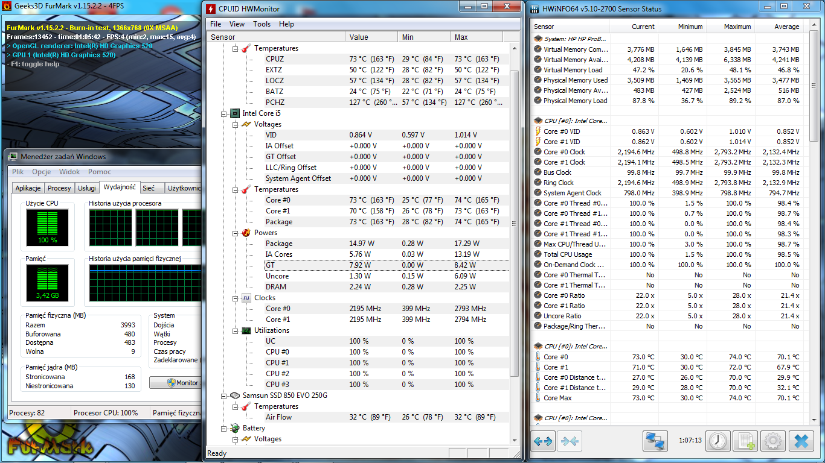
Task: Click the Core #0 VID lightning icon in HWiNFO64
Action: (538, 131)
